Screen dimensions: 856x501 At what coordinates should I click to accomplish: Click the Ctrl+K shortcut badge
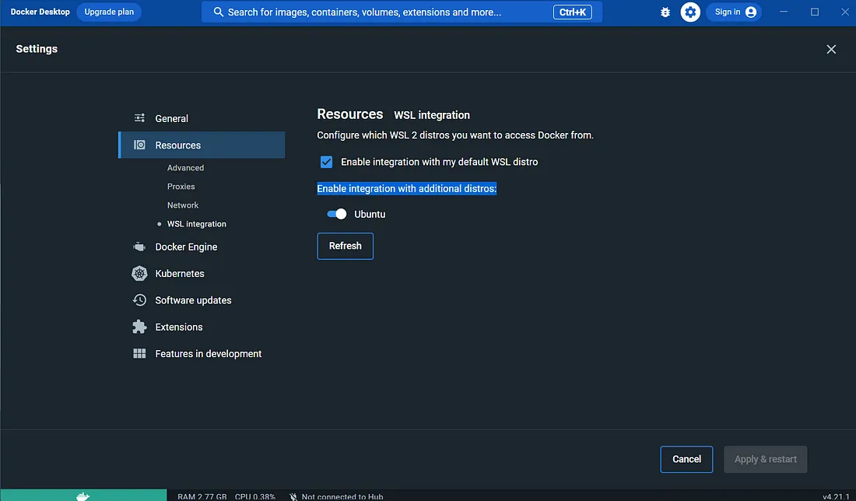572,12
